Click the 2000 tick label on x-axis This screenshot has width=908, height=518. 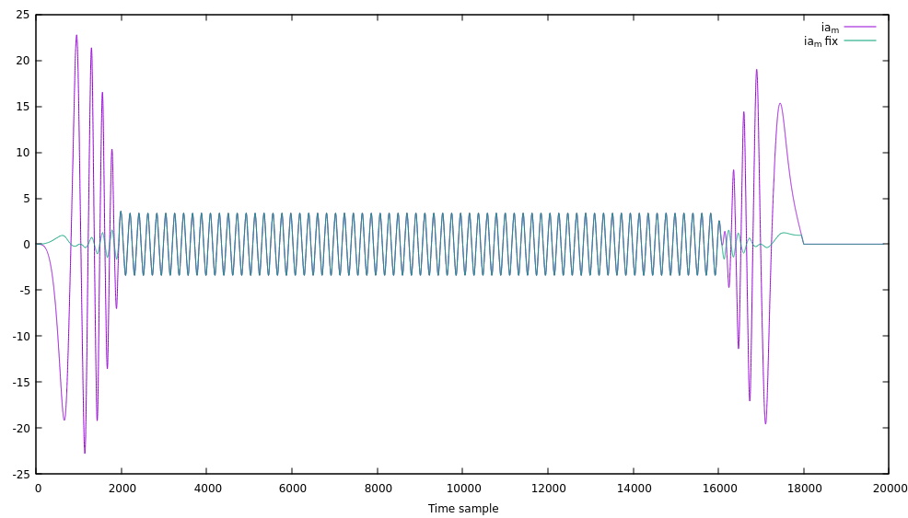coord(122,489)
